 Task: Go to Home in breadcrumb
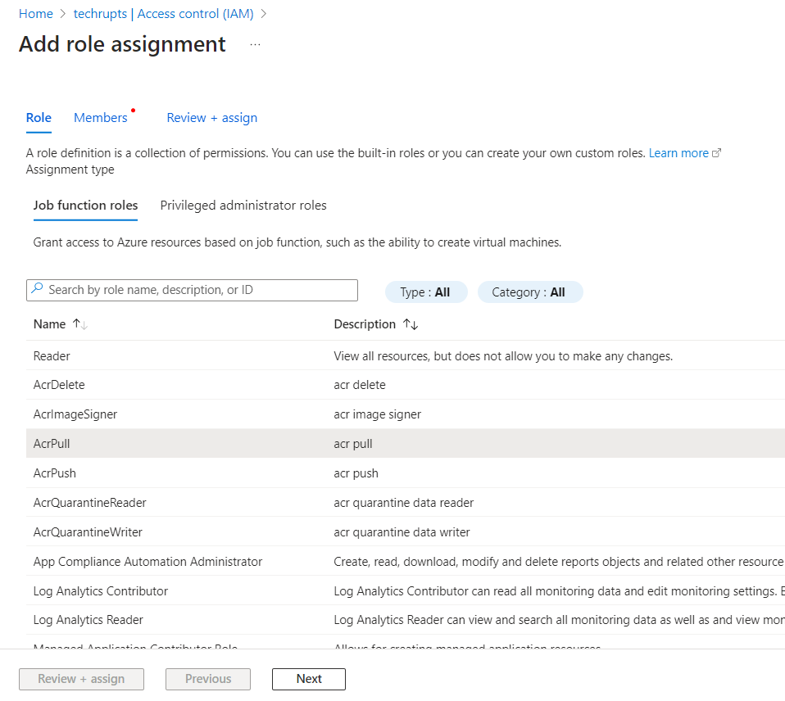click(x=36, y=14)
